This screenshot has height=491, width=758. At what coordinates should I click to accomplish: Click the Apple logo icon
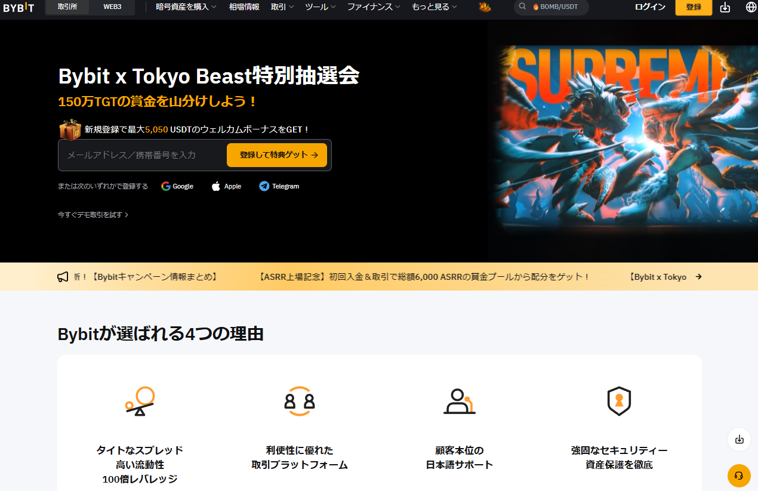(216, 186)
